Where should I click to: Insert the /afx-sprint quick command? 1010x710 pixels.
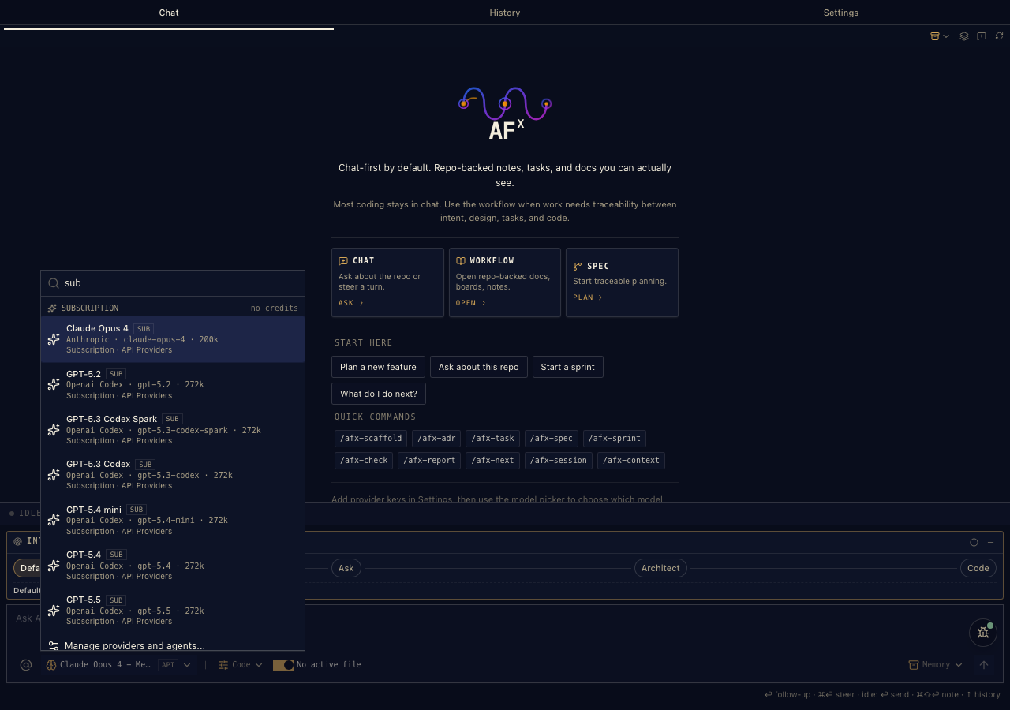click(615, 438)
